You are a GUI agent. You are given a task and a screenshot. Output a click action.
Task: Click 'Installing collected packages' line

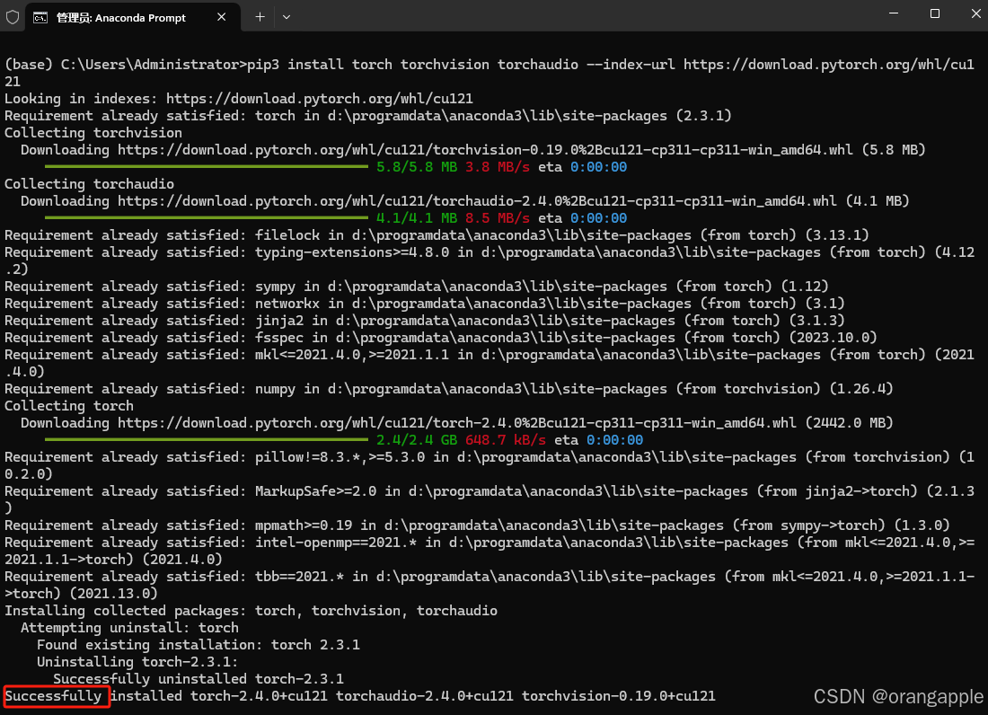[251, 611]
